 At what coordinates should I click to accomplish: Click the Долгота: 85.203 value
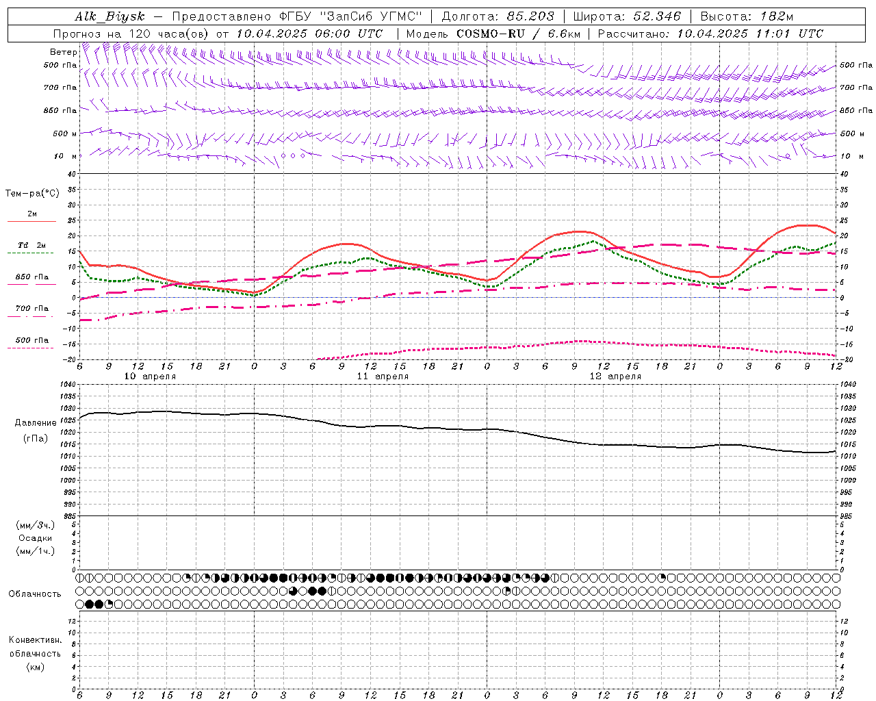[498, 16]
